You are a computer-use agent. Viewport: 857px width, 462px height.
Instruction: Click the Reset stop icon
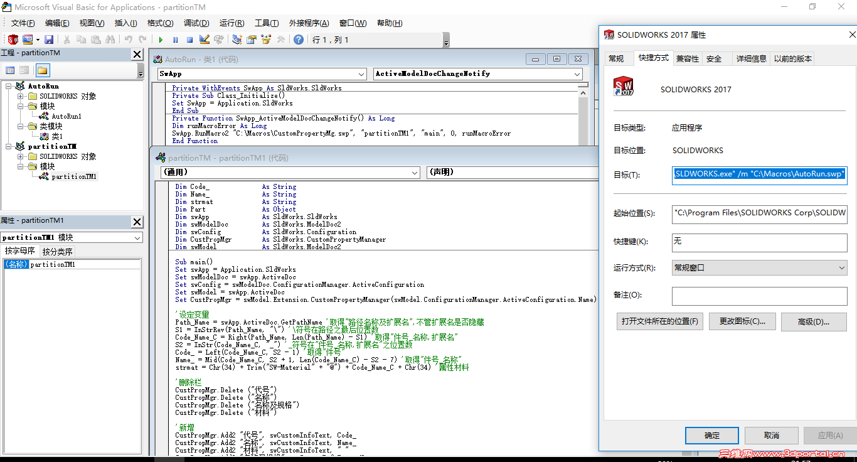tap(189, 40)
